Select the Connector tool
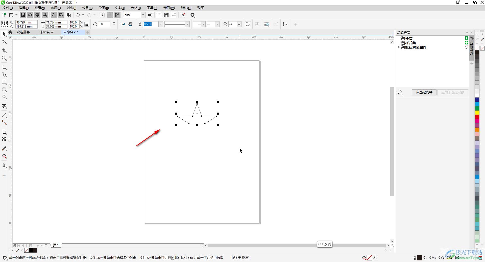Screen dimensions: 485x262 (x=4, y=123)
